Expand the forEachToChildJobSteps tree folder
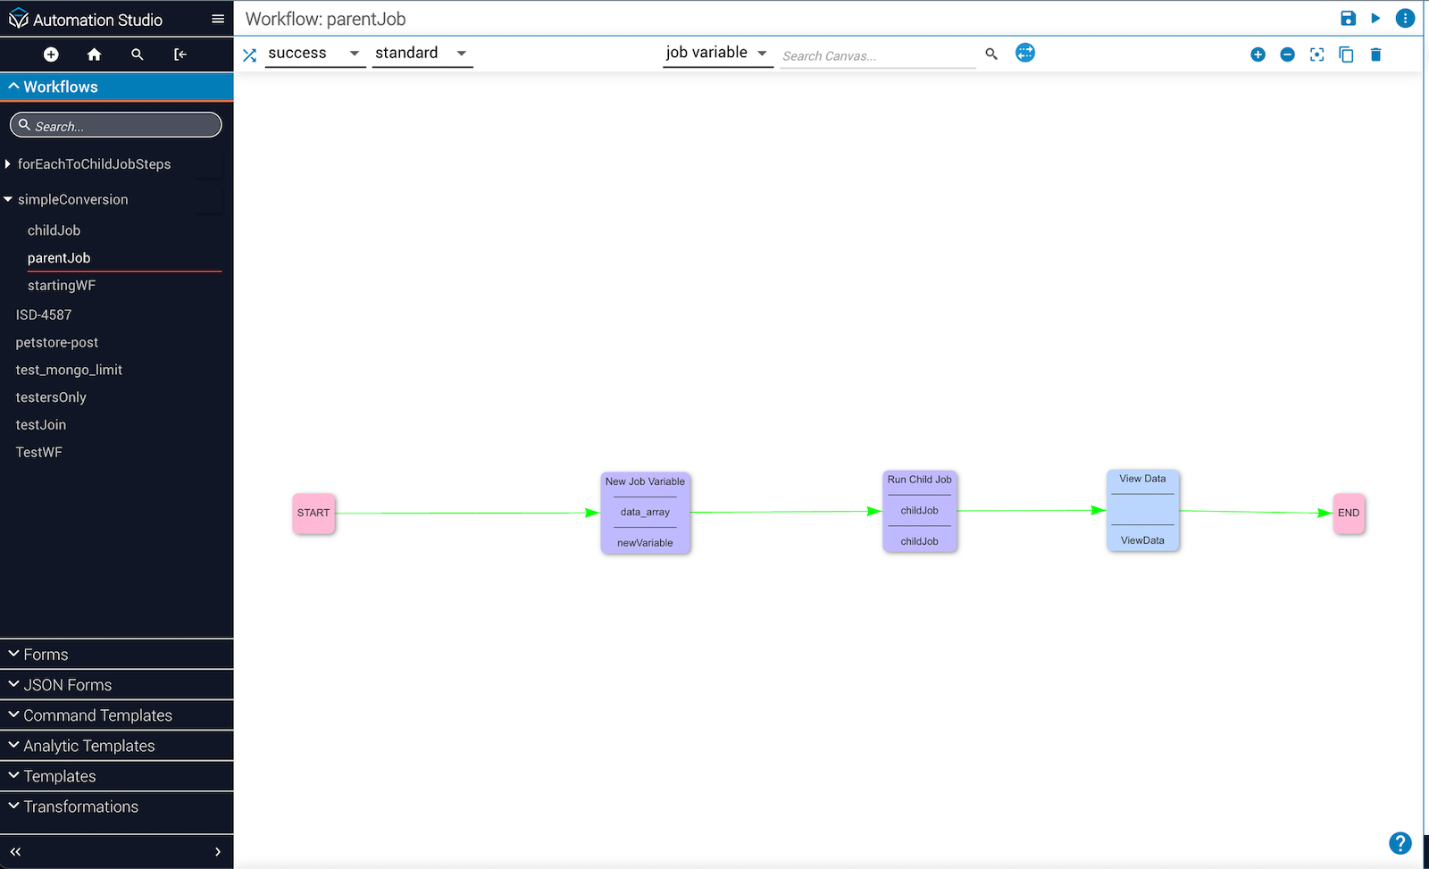Image resolution: width=1429 pixels, height=869 pixels. 8,164
